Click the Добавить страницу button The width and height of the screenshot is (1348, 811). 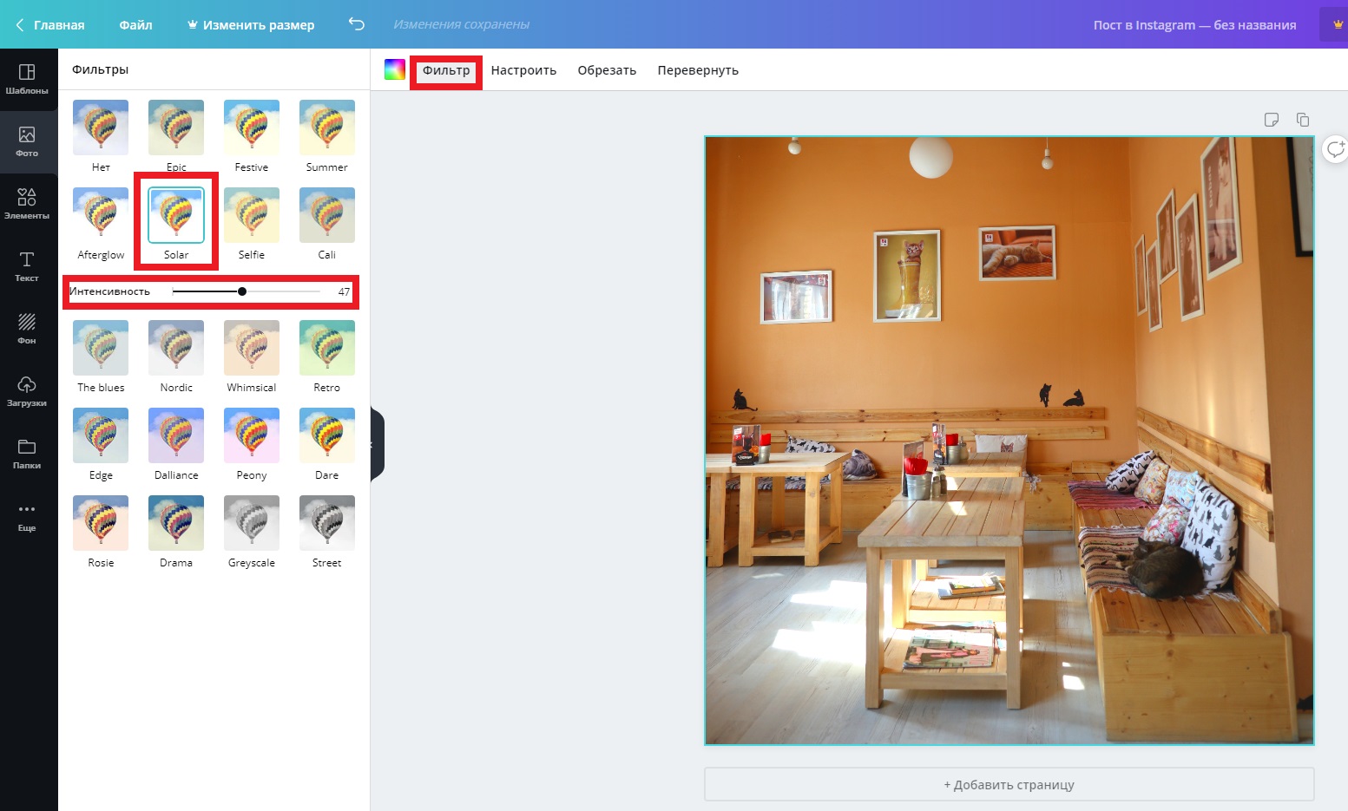coord(1009,785)
